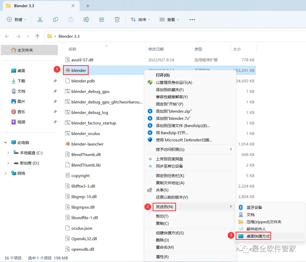The height and width of the screenshot is (262, 306).
Task: Sort by the 大小 column header
Action: pyautogui.click(x=237, y=49)
